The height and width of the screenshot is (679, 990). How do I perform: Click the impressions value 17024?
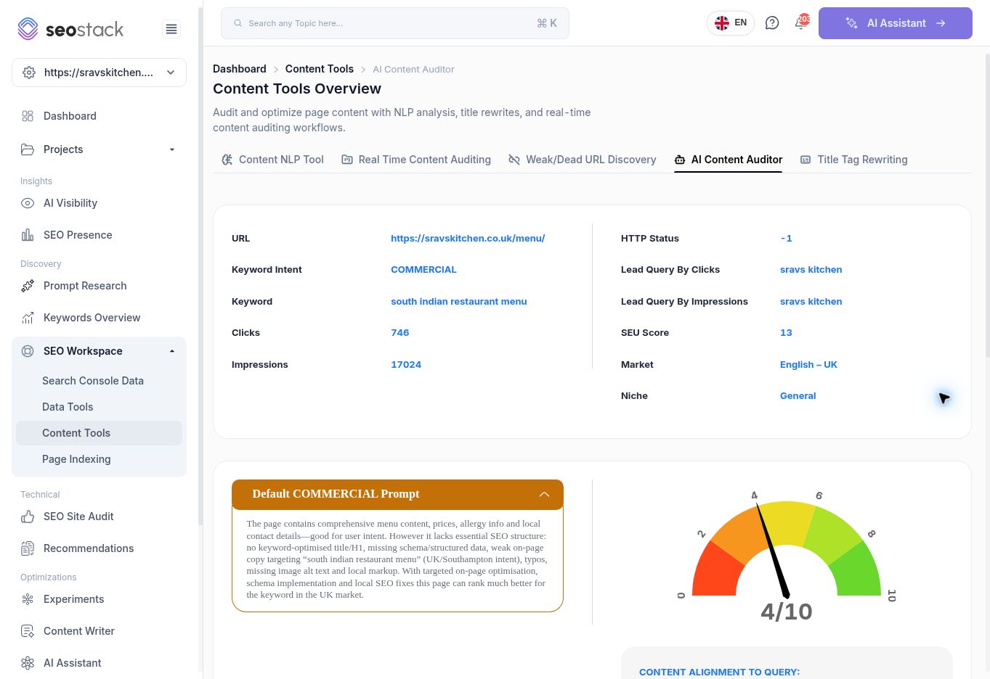(x=406, y=364)
